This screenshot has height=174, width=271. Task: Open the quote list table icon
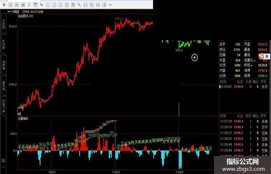coord(11,5)
